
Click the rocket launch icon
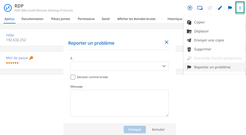210,8
